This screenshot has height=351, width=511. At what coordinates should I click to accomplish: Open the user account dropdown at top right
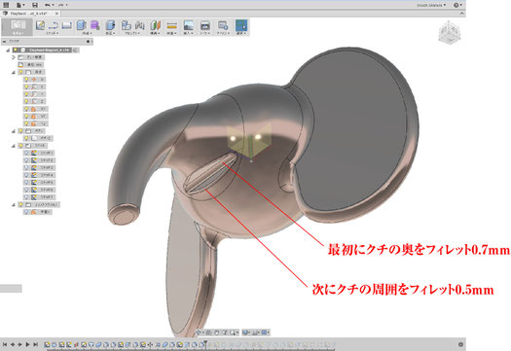(x=431, y=5)
